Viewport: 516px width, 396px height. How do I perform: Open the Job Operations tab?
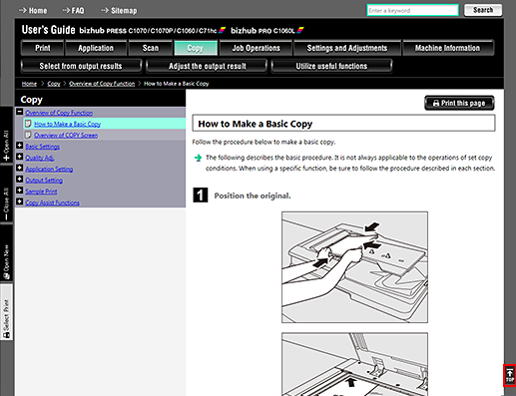coord(256,48)
